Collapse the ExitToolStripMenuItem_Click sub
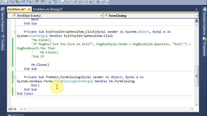 coord(15,32)
